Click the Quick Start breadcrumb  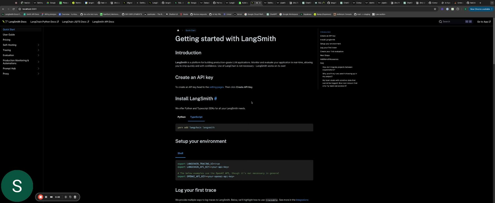pos(190,30)
